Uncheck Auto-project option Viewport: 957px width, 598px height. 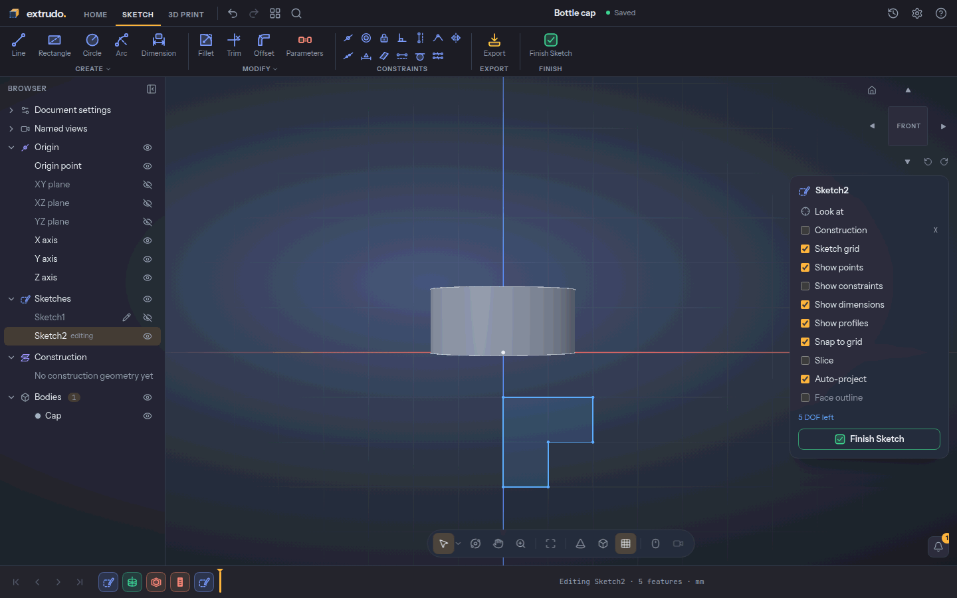point(805,379)
